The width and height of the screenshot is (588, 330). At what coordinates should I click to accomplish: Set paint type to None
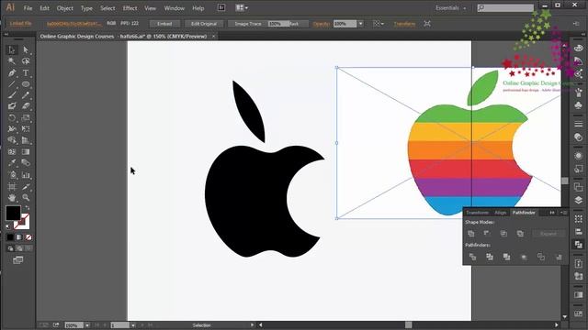(x=28, y=237)
